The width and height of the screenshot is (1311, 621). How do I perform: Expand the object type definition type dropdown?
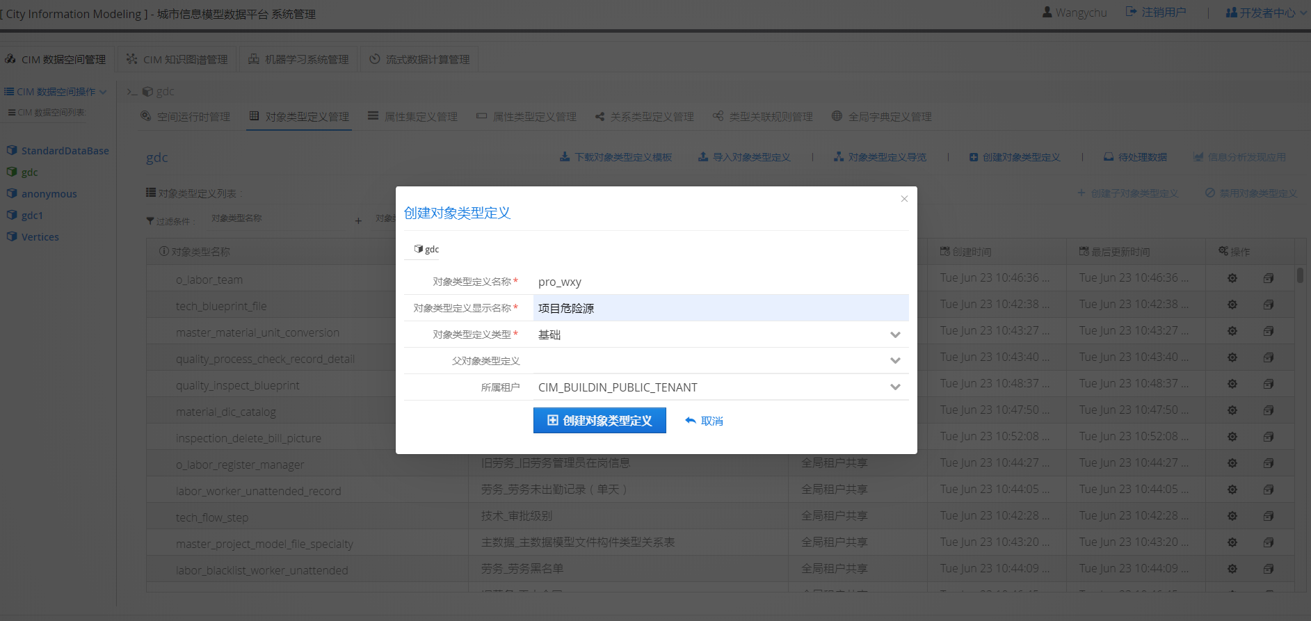click(895, 334)
